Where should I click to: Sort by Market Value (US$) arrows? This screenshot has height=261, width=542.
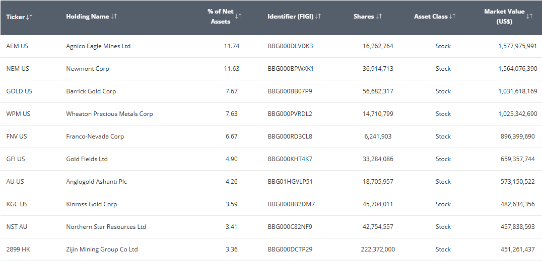coord(529,16)
